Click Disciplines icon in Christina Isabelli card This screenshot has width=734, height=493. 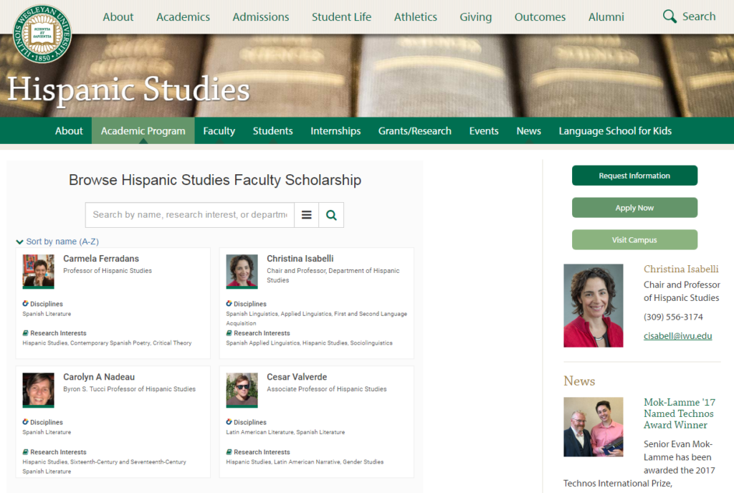(229, 304)
